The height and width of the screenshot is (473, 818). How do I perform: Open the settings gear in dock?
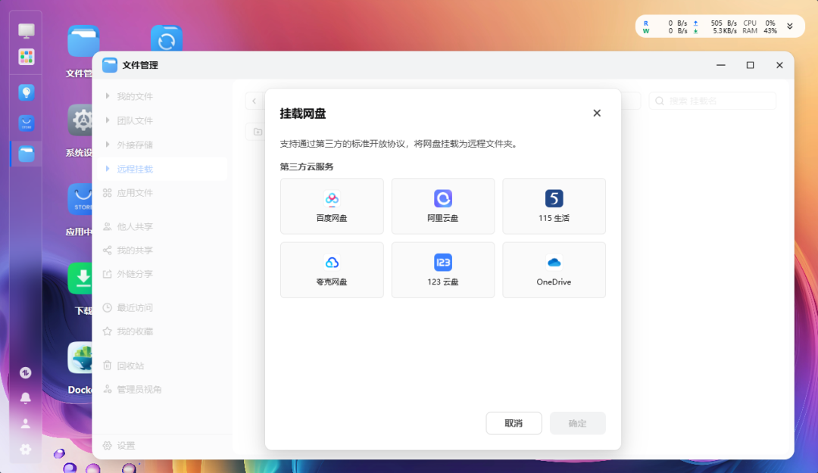tap(26, 449)
